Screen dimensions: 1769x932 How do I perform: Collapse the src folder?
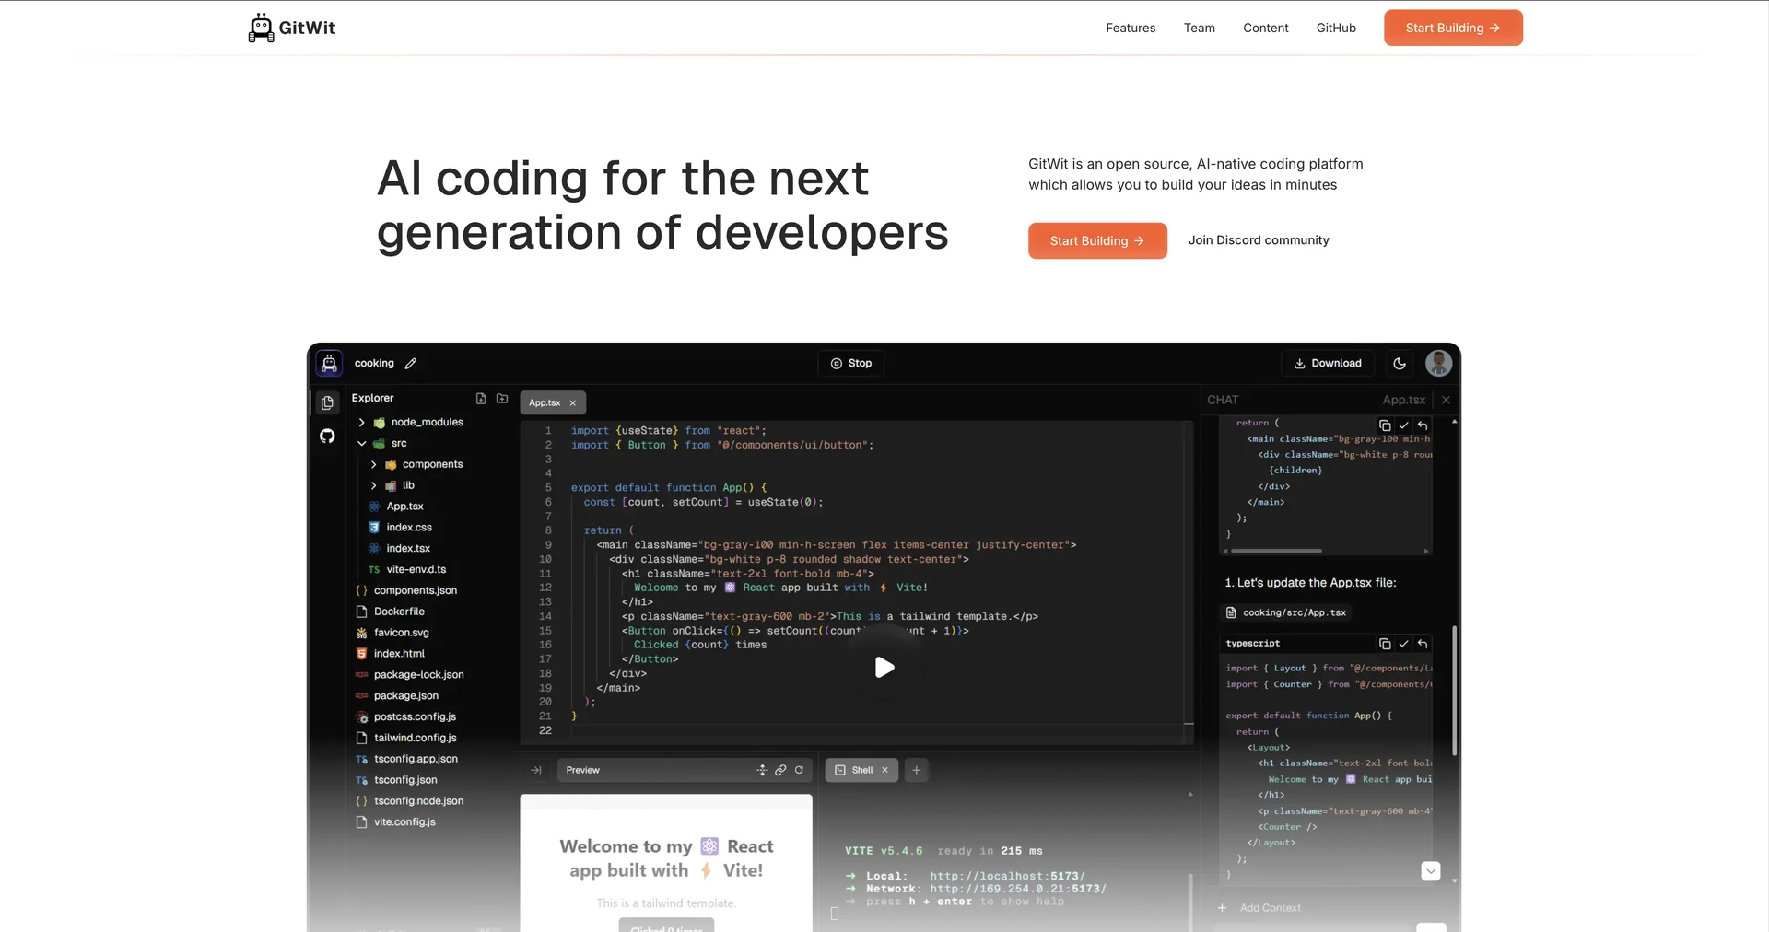point(361,444)
